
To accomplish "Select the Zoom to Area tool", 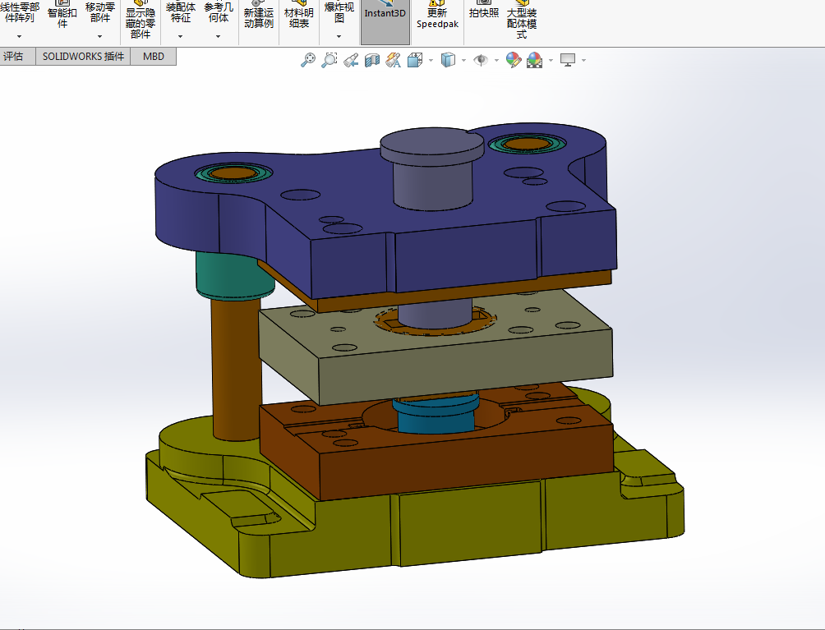I will click(x=330, y=60).
